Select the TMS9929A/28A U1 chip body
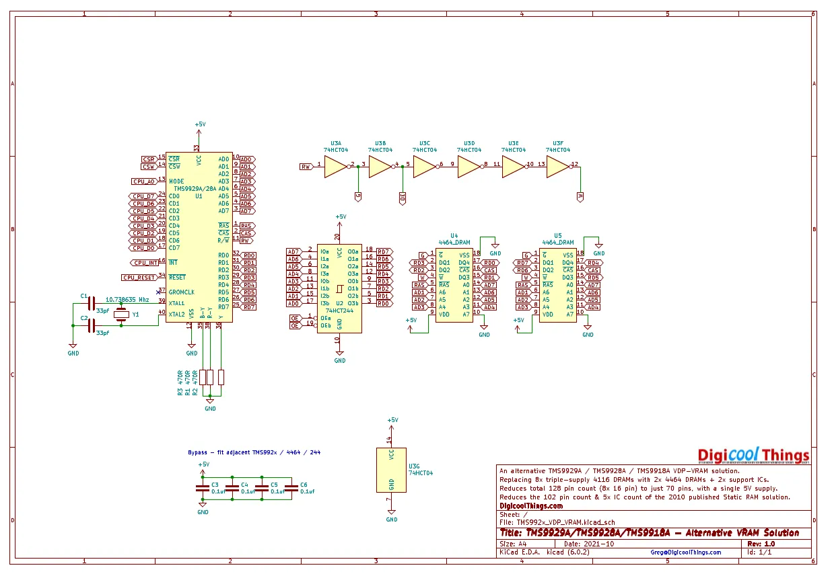Viewport: 832px width, 576px height. coord(199,237)
